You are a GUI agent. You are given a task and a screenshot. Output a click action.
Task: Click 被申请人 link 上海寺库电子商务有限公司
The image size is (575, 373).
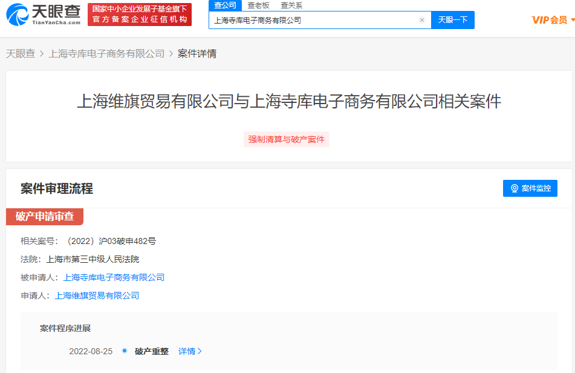point(114,277)
